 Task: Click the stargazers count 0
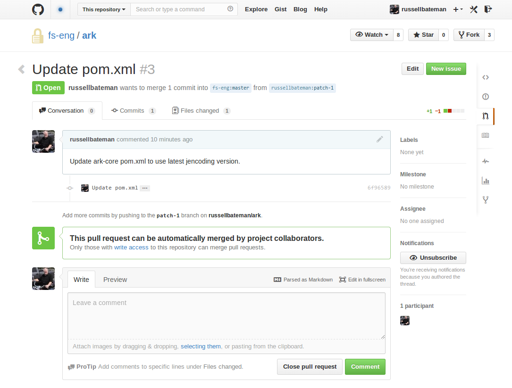pos(444,35)
